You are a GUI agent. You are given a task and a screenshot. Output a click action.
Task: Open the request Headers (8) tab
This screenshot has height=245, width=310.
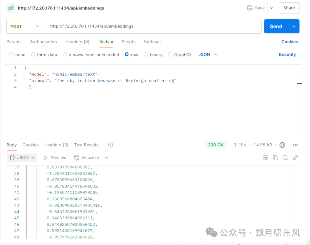click(77, 42)
